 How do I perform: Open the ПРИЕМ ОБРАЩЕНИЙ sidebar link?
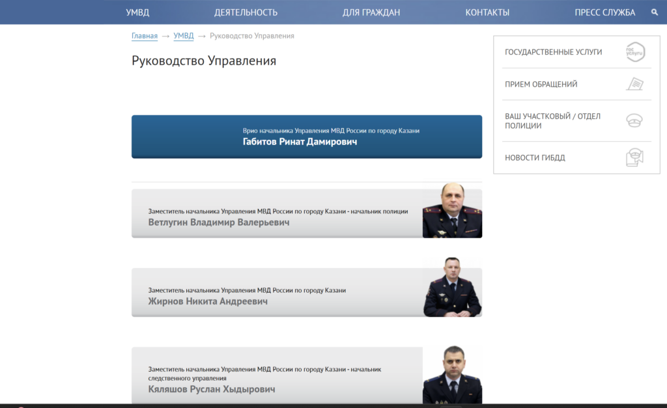point(541,84)
